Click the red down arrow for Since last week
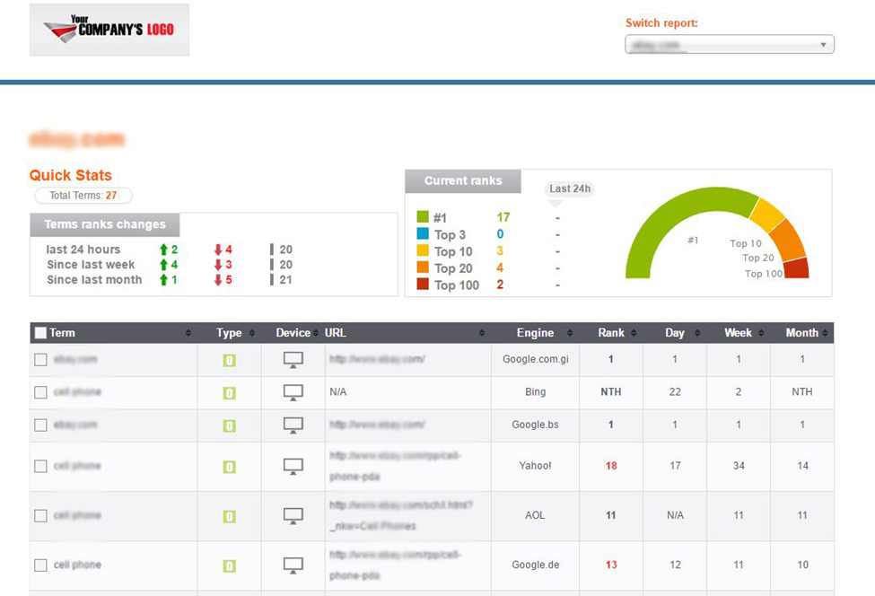This screenshot has height=596, width=875. point(218,265)
